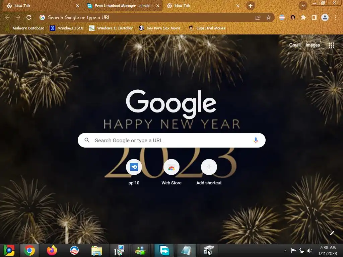Open Web Store shortcut
The image size is (343, 257).
171,172
